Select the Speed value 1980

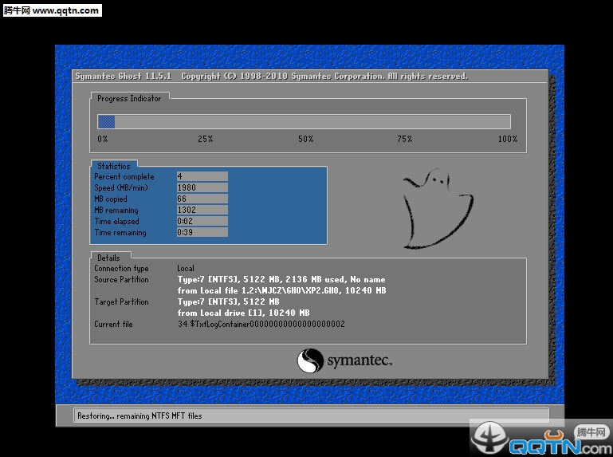click(x=202, y=187)
